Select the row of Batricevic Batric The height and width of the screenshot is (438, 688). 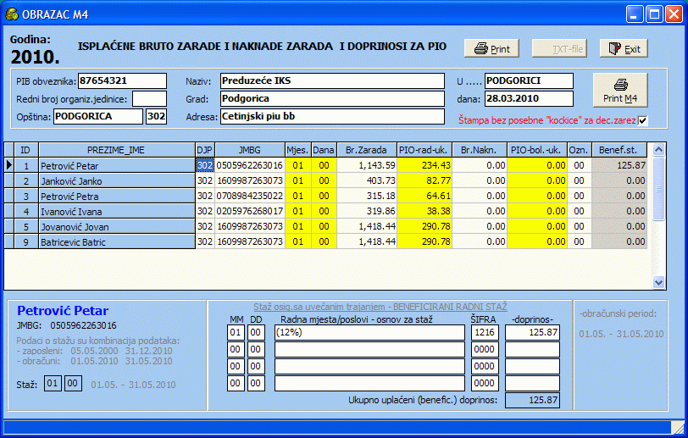pos(325,241)
